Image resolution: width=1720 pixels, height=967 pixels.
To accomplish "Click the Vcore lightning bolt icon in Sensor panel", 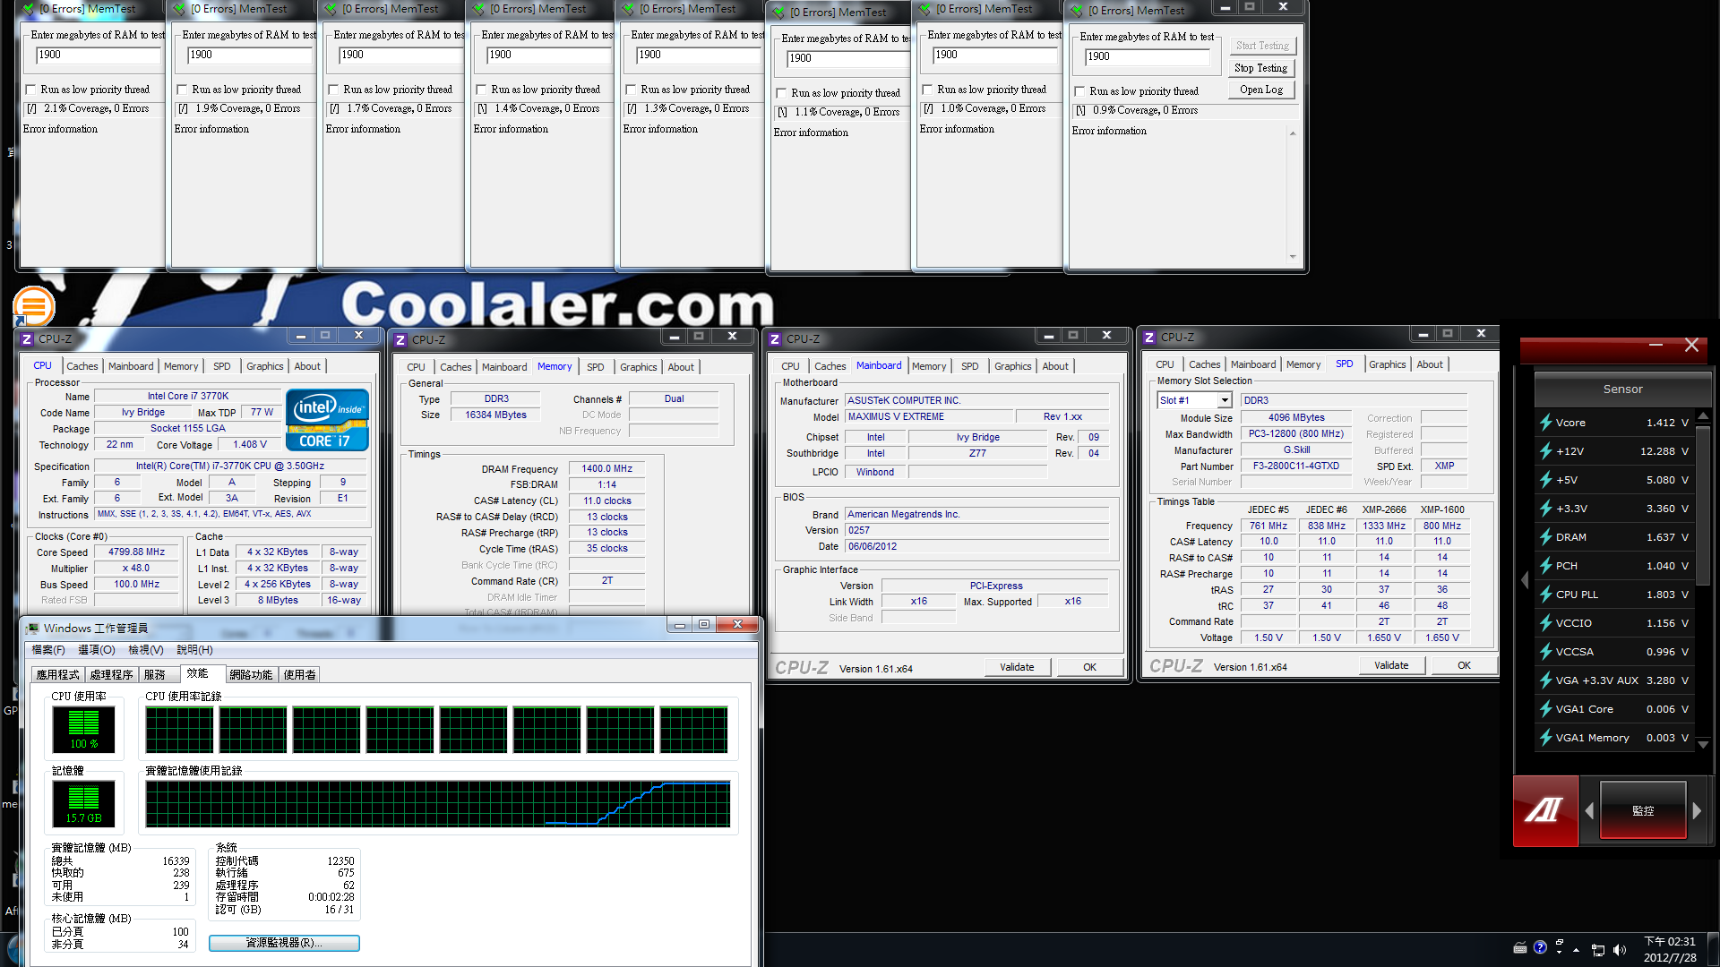I will pos(1545,423).
